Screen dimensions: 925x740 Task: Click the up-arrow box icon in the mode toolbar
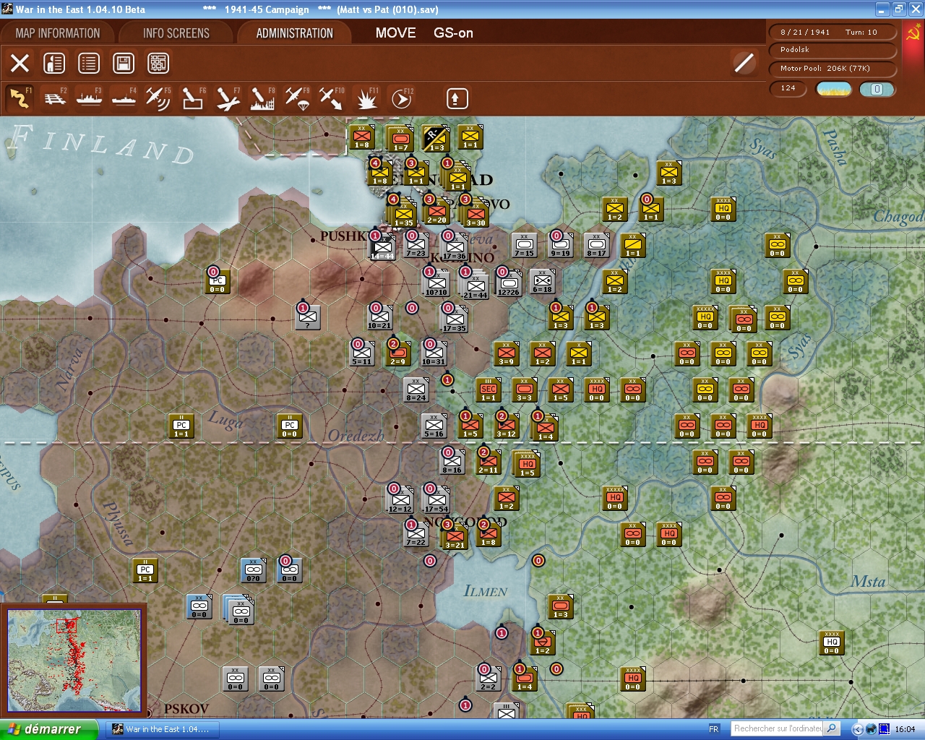(x=457, y=98)
